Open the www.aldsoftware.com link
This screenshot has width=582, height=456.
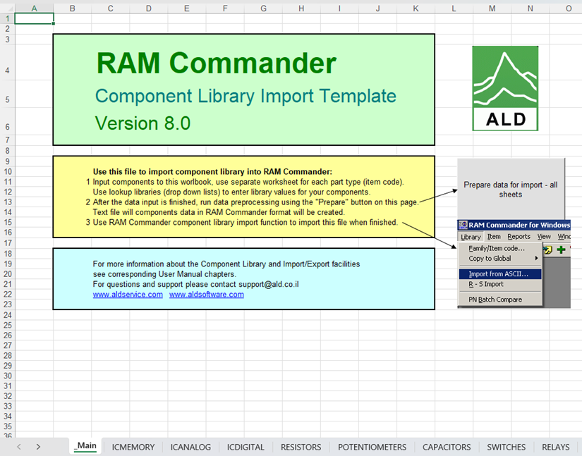pyautogui.click(x=206, y=295)
